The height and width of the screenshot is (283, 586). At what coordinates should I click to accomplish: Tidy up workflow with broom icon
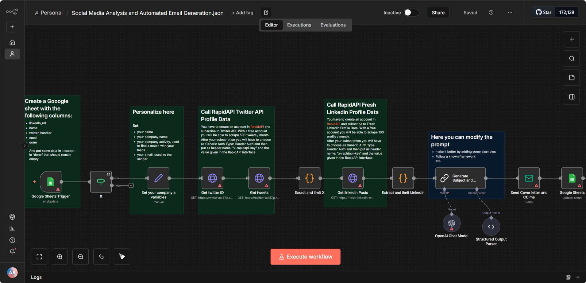[x=122, y=257]
